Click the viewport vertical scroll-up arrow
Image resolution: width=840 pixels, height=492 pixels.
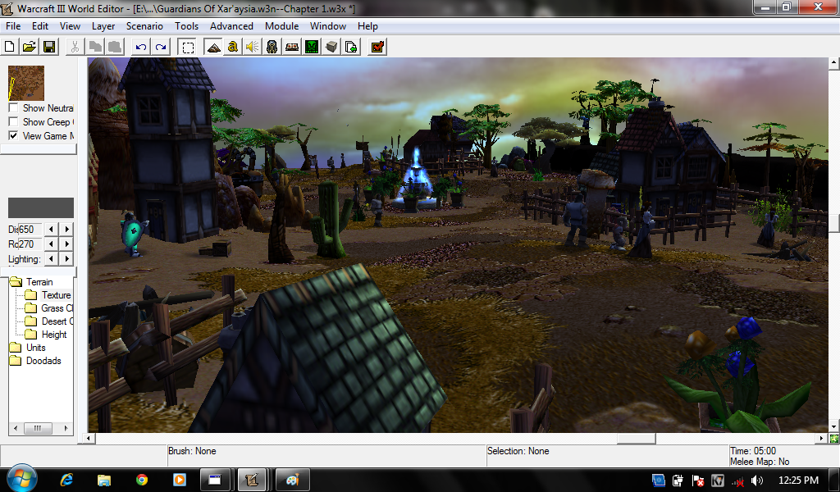tap(834, 63)
